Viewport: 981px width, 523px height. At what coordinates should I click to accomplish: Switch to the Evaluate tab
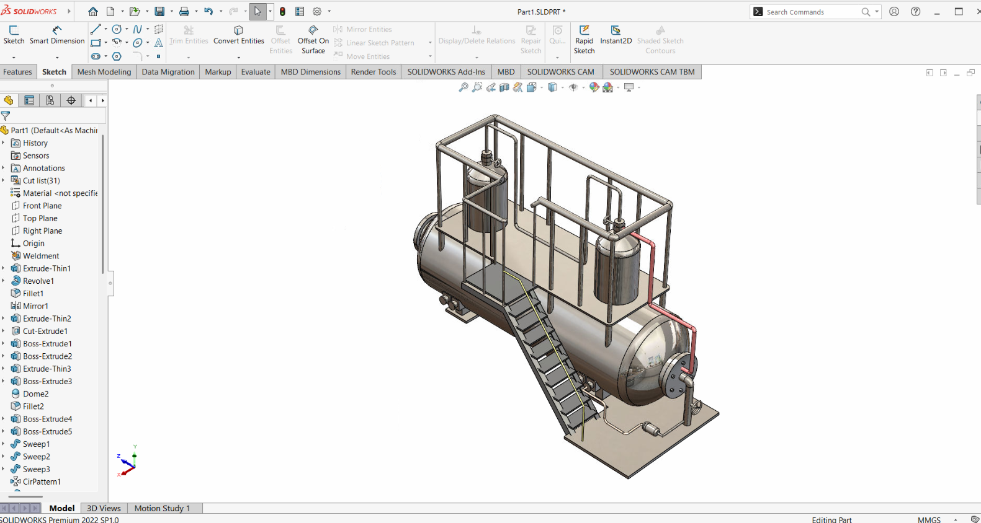(x=256, y=72)
